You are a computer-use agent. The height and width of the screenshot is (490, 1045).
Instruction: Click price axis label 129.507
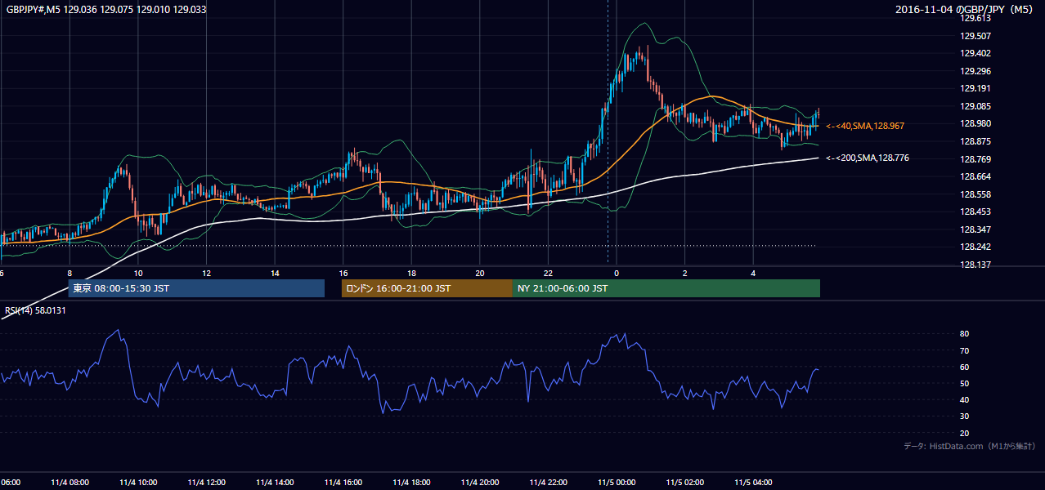click(975, 36)
